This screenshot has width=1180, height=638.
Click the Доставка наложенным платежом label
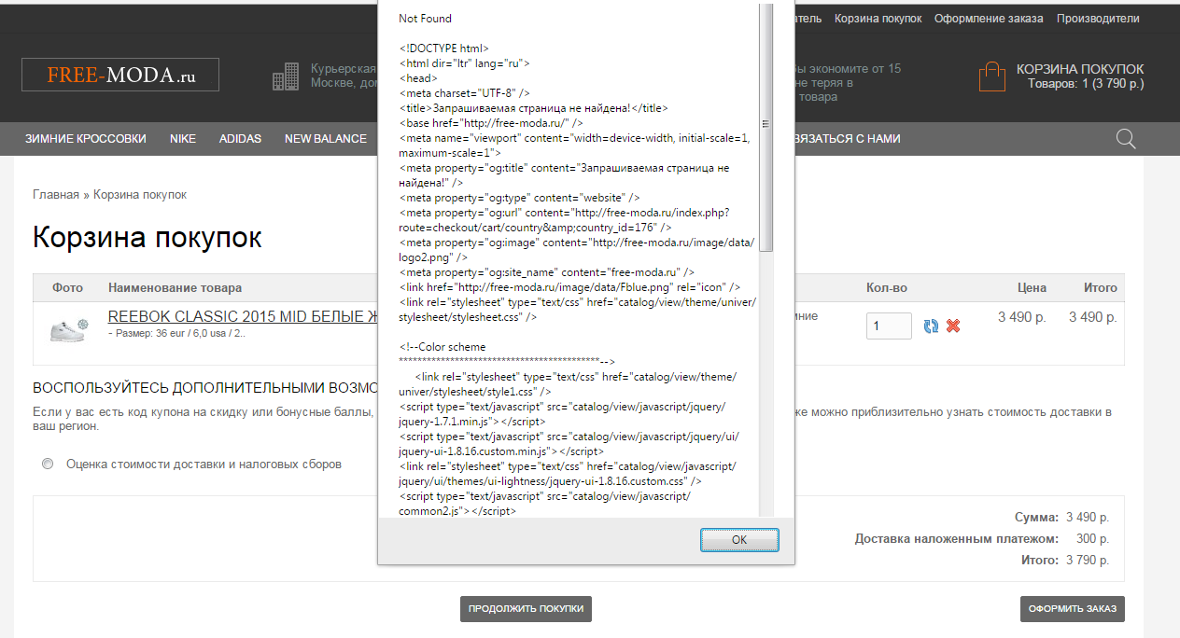[957, 539]
